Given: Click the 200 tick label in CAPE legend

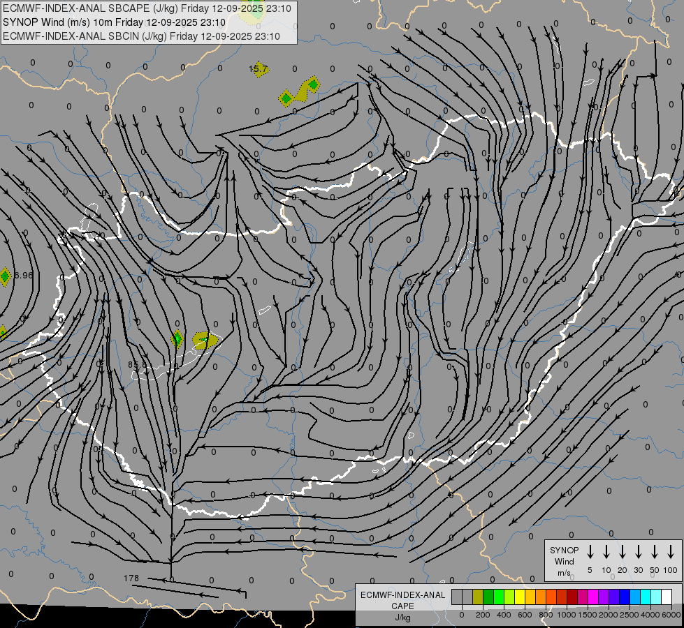Looking at the screenshot, I should [x=483, y=615].
